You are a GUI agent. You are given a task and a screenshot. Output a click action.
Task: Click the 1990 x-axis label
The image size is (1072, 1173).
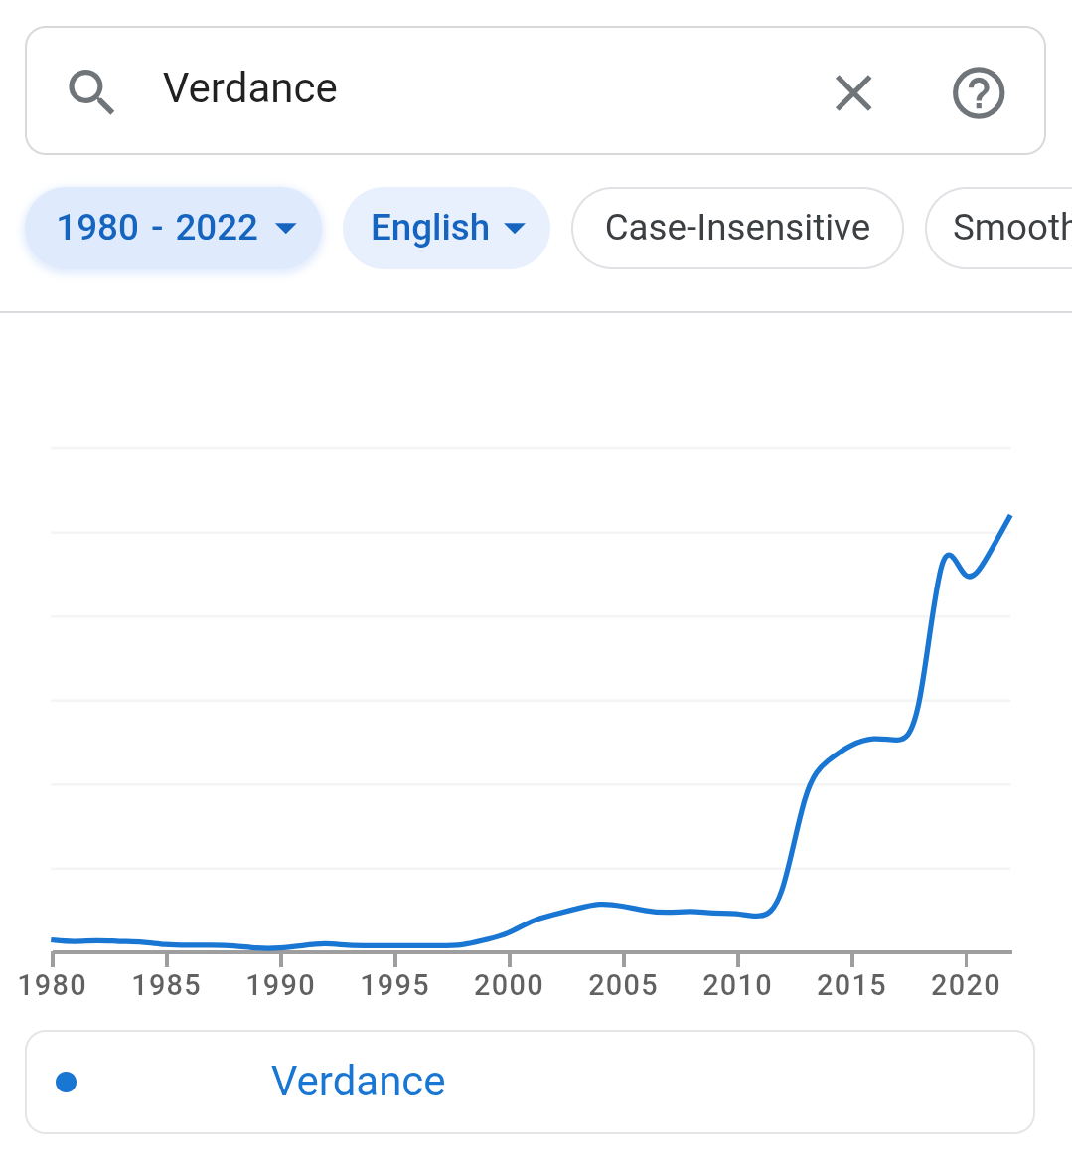click(280, 985)
